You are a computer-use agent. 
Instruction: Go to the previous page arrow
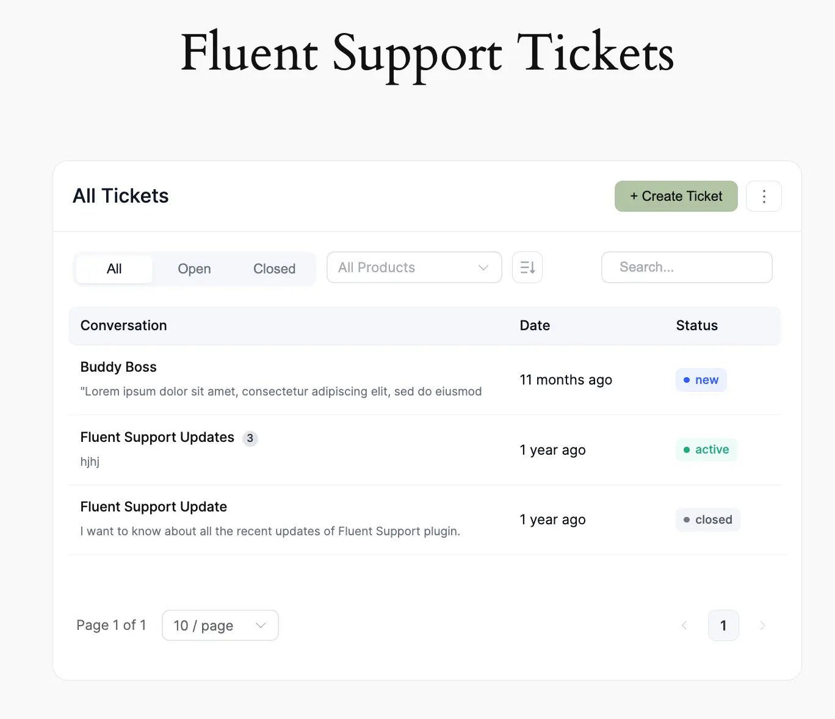coord(684,626)
